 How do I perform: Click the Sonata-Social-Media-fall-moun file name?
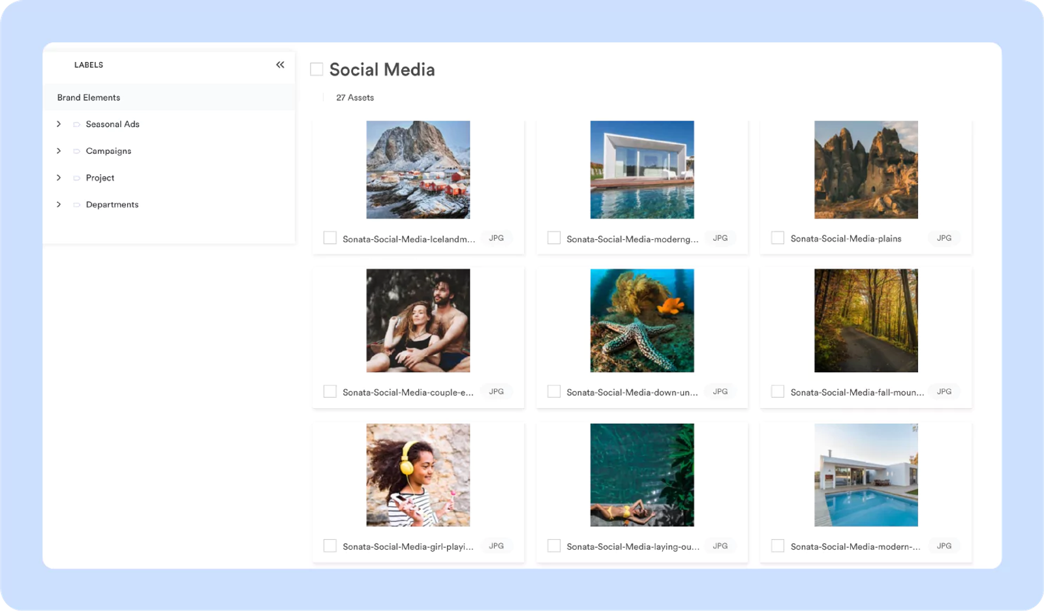(x=857, y=392)
